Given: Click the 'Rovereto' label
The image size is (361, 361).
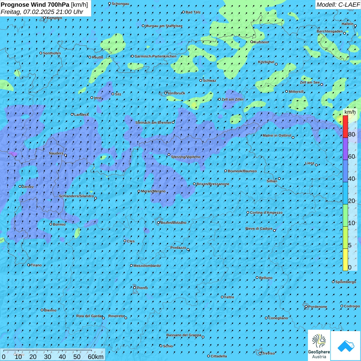Looking at the screenshot, I should (116, 316).
